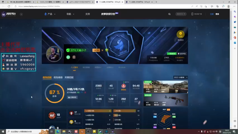The image size is (238, 134).
Task: Expand the 导航 navigation menu
Action: point(70,14)
